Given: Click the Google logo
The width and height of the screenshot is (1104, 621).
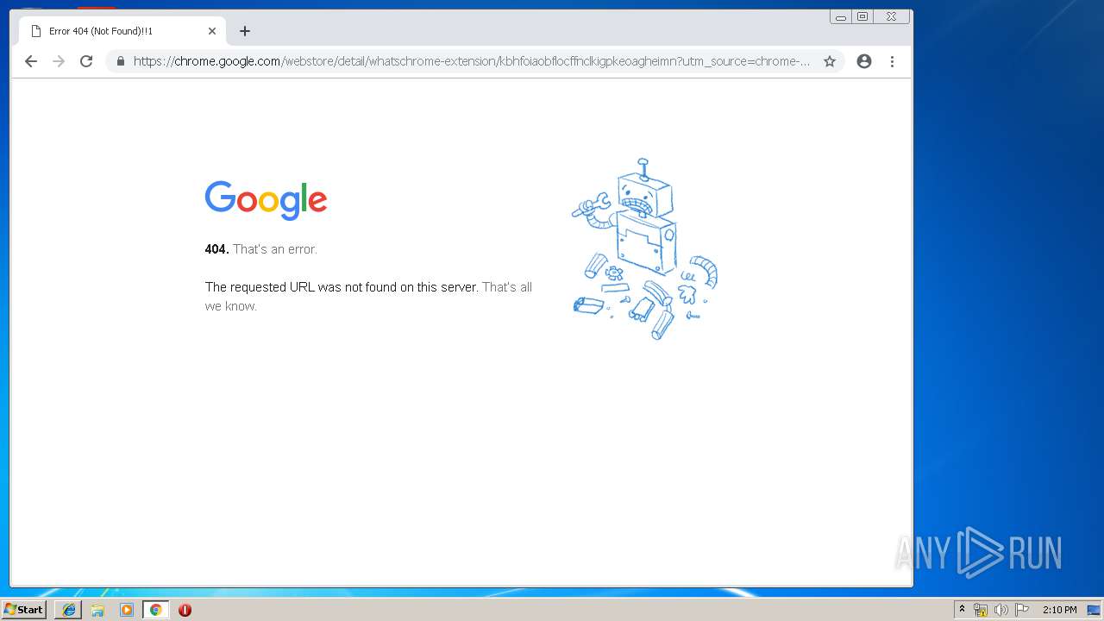Looking at the screenshot, I should pos(266,199).
